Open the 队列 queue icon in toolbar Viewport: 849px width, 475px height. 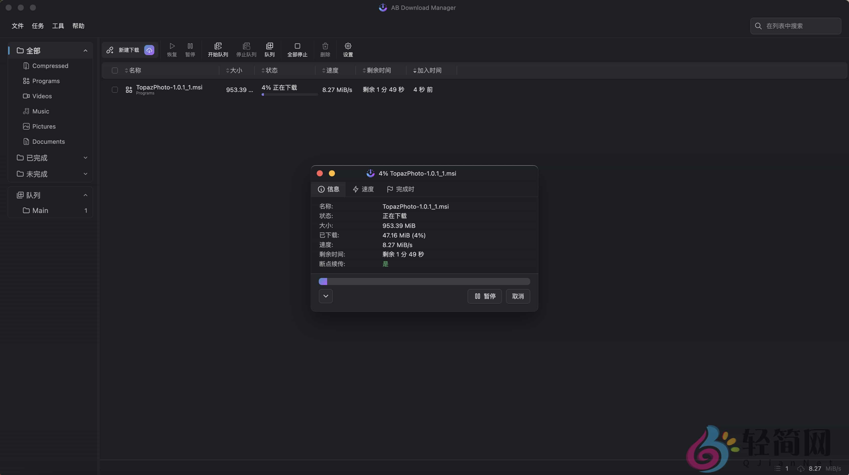click(x=270, y=49)
